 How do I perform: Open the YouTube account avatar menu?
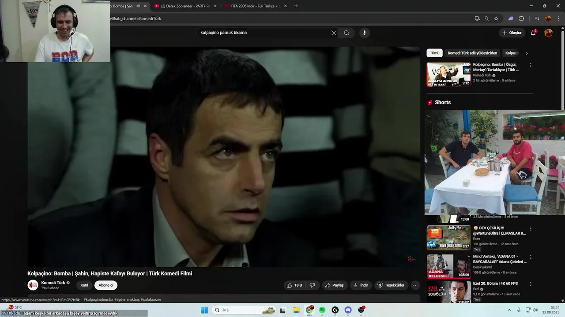tap(548, 33)
